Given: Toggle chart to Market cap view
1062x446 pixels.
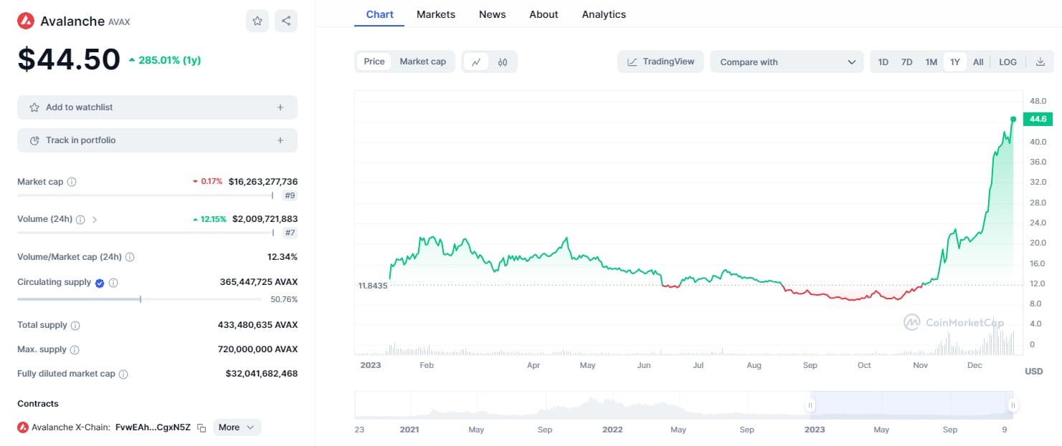Looking at the screenshot, I should pos(422,62).
